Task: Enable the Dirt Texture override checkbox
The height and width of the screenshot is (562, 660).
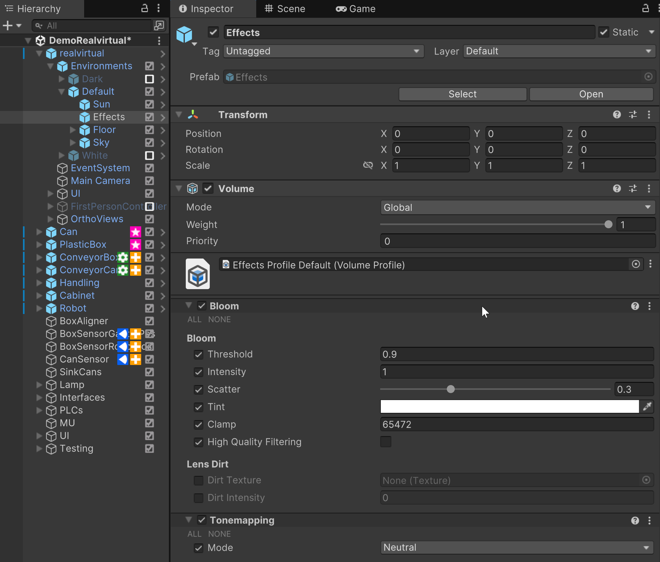Action: click(199, 480)
